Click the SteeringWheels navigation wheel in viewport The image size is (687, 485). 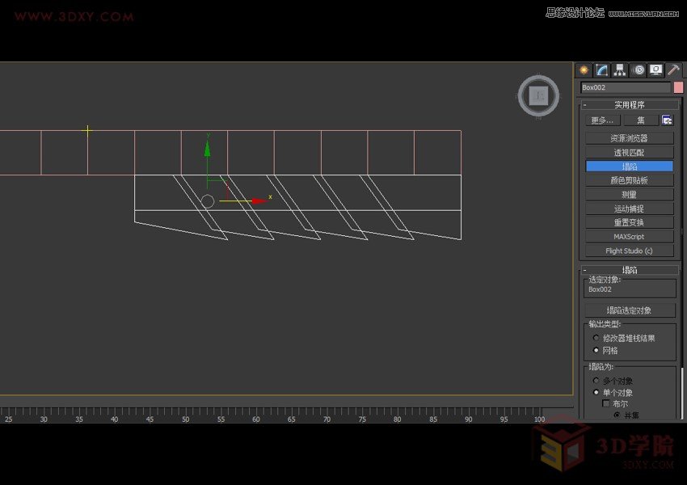click(x=538, y=95)
